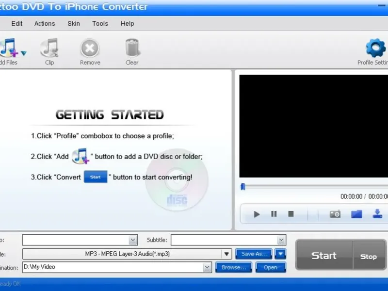The height and width of the screenshot is (291, 388).
Task: Click the Remove toolbar icon
Action: coord(90,48)
